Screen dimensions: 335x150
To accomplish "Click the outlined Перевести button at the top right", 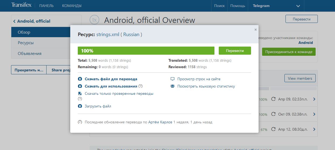I will pyautogui.click(x=301, y=19).
